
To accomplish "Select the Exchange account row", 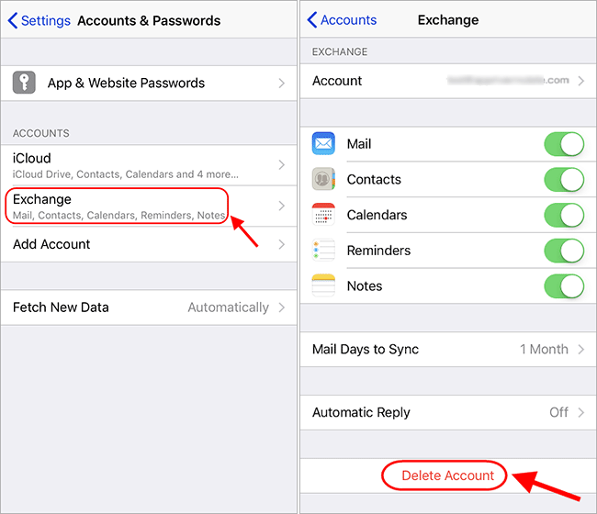I will tap(149, 207).
